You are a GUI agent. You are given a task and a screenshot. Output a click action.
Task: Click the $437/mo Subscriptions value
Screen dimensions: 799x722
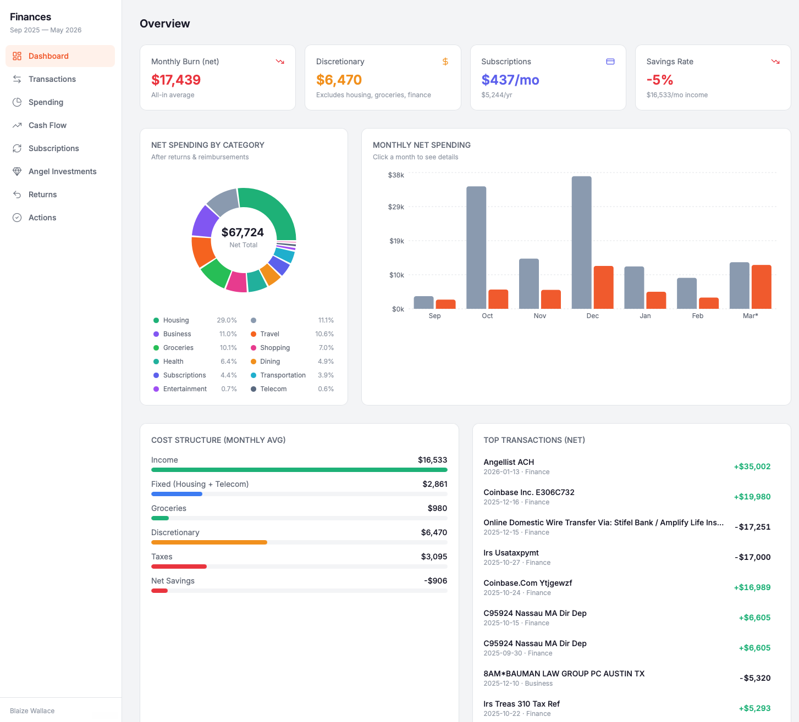tap(510, 80)
